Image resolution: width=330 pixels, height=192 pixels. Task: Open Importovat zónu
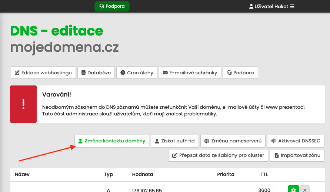coord(297,155)
